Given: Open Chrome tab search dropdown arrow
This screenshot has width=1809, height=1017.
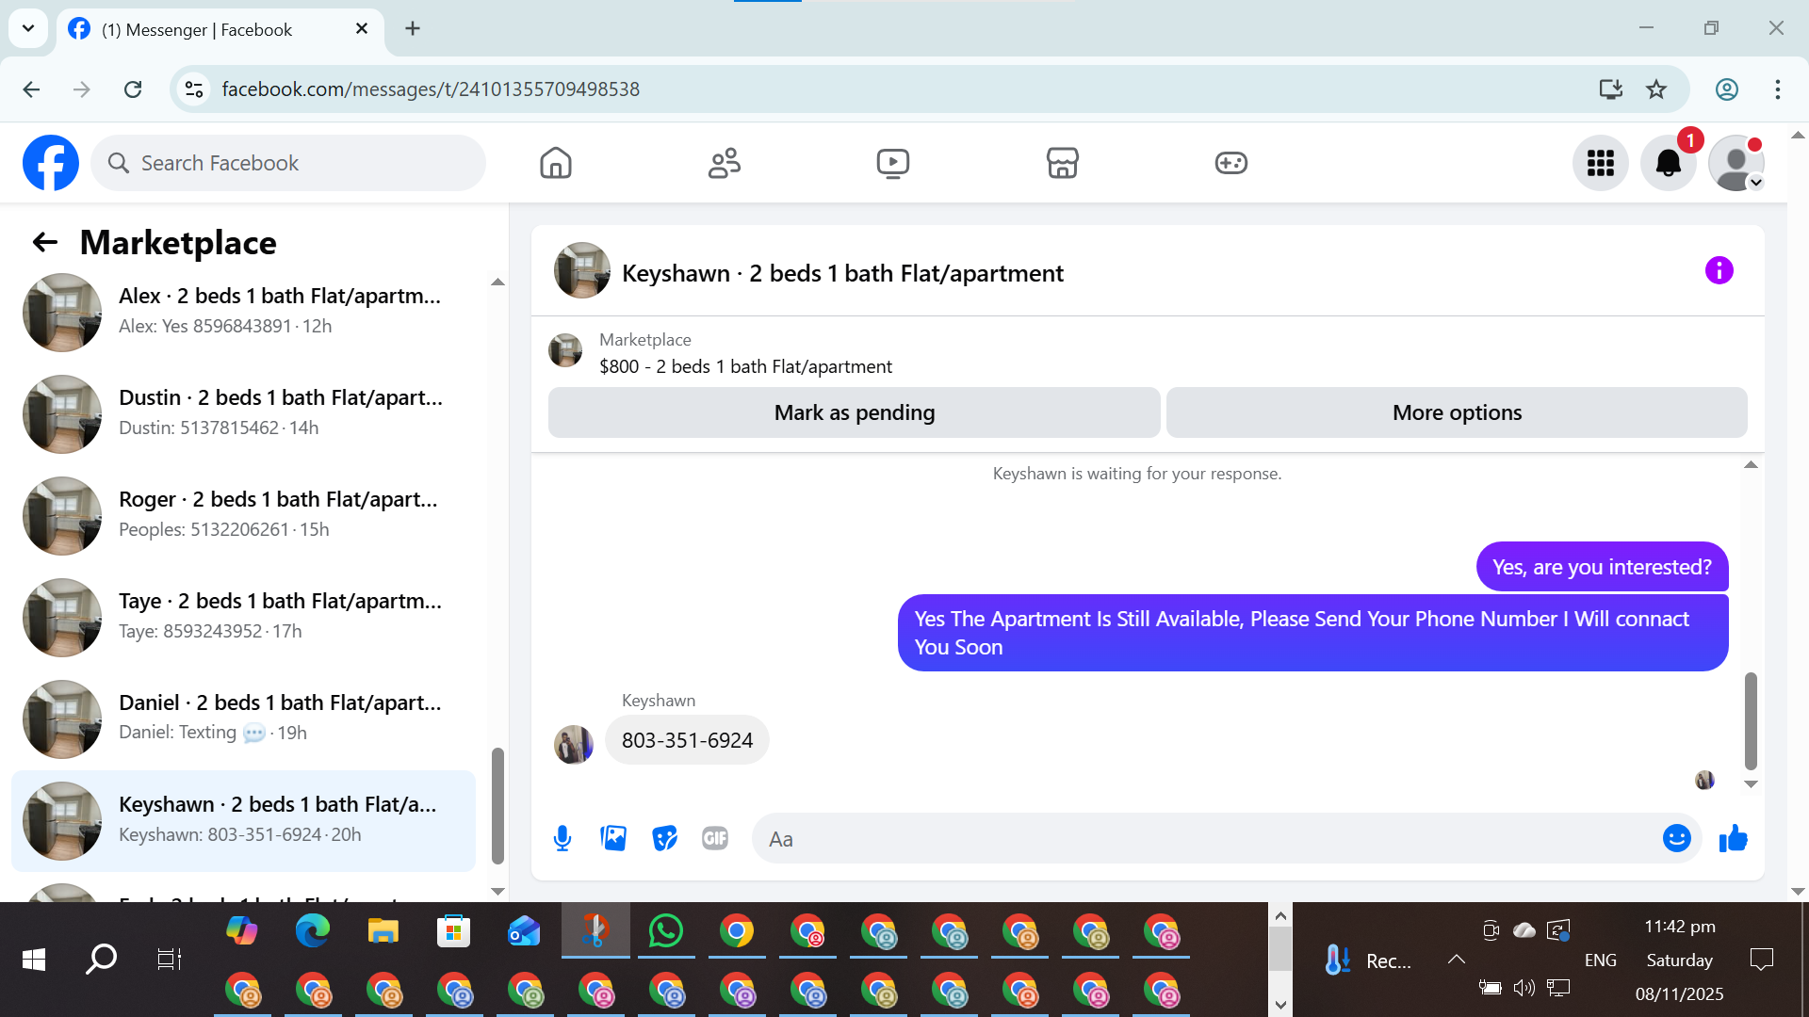Looking at the screenshot, I should pos(28,28).
